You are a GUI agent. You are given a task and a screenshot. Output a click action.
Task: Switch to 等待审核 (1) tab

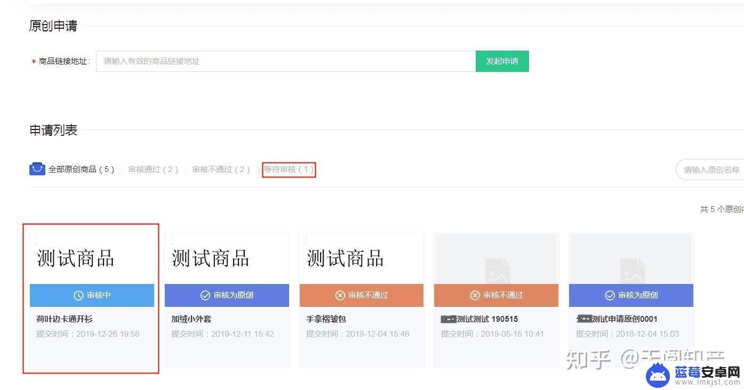click(289, 169)
